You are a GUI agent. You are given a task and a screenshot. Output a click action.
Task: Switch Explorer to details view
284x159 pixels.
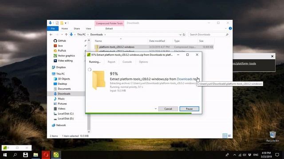[x=225, y=136]
